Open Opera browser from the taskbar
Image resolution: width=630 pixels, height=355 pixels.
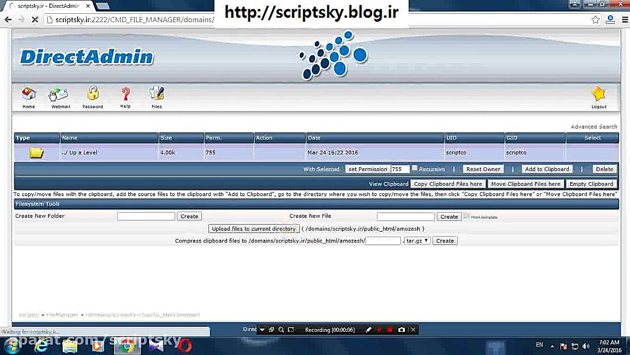pyautogui.click(x=185, y=346)
